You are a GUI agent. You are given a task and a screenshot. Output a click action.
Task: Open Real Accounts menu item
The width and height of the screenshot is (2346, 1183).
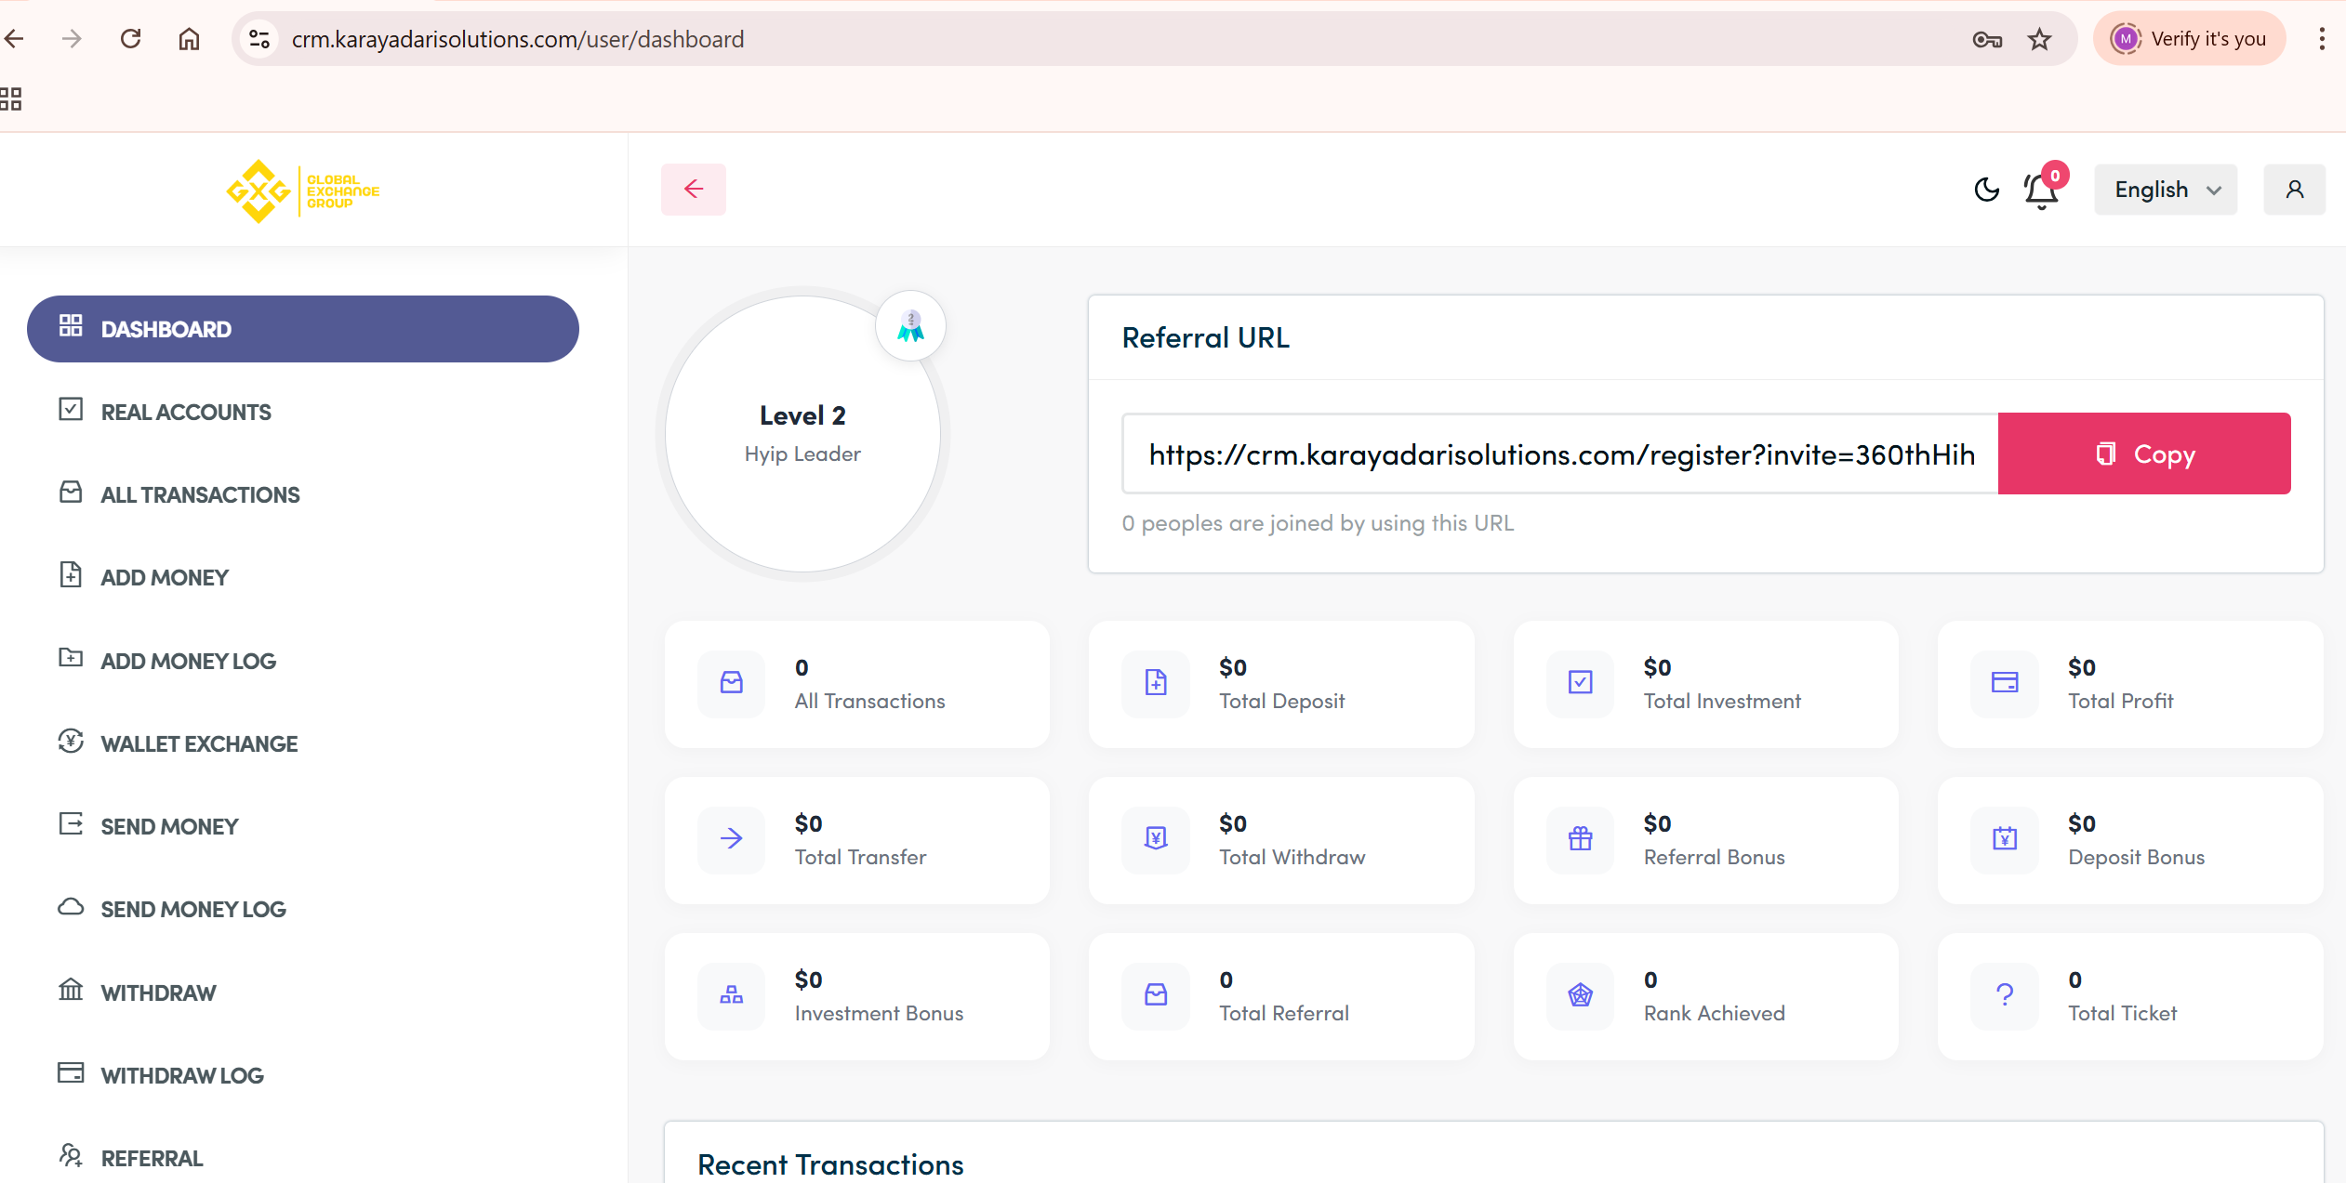186,412
